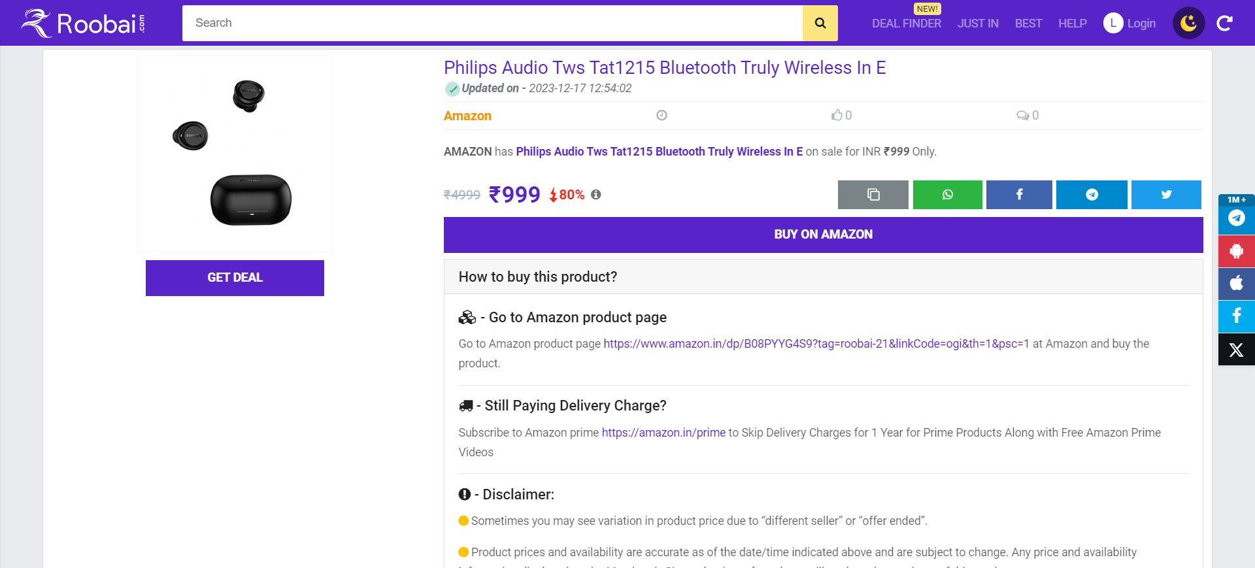Click the Philips earbuds product thumbnail
The width and height of the screenshot is (1255, 568).
coord(235,154)
